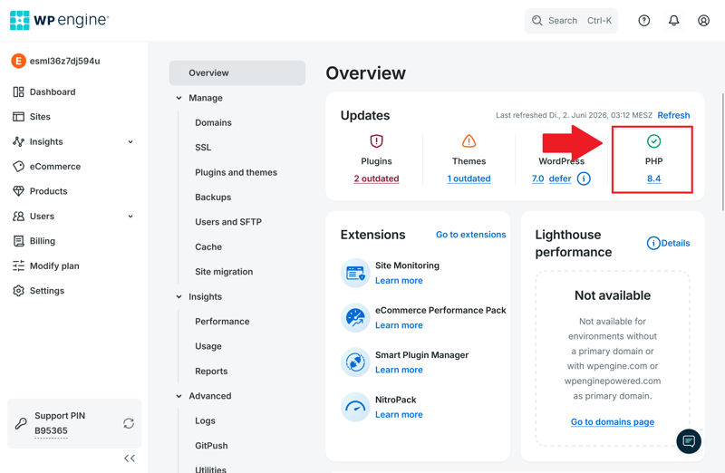
Task: Go to Plugins and themes
Action: pos(236,172)
